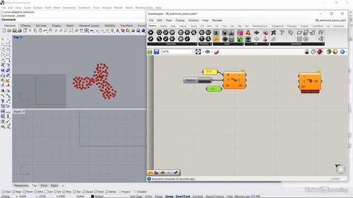The width and height of the screenshot is (353, 198).
Task: Click the blue Render sphere icon
Action: tap(143, 31)
